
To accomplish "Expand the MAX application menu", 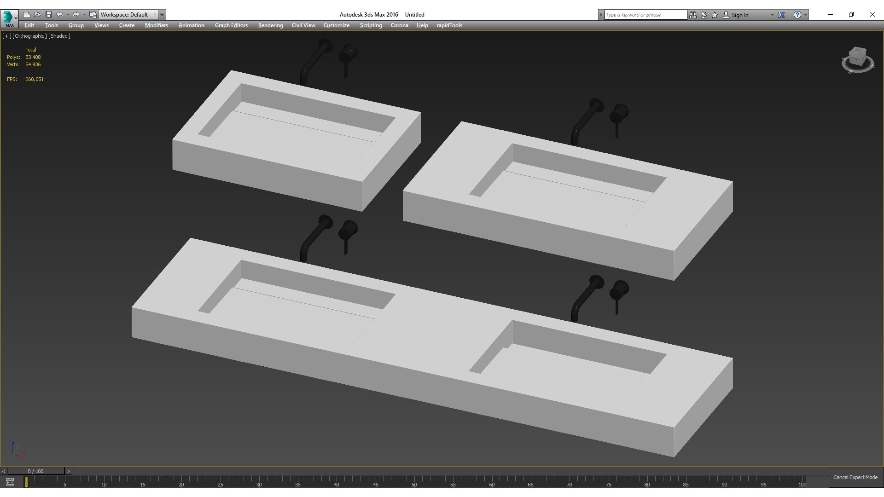I will pyautogui.click(x=9, y=18).
